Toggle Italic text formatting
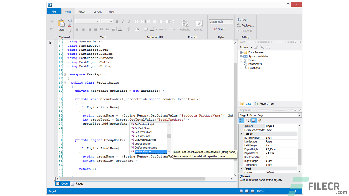Image resolution: width=349 pixels, height=196 pixels. (x=123, y=22)
